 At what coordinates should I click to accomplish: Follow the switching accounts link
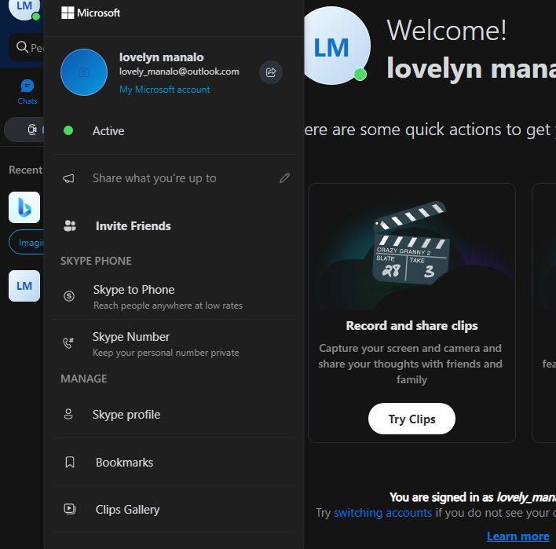382,513
